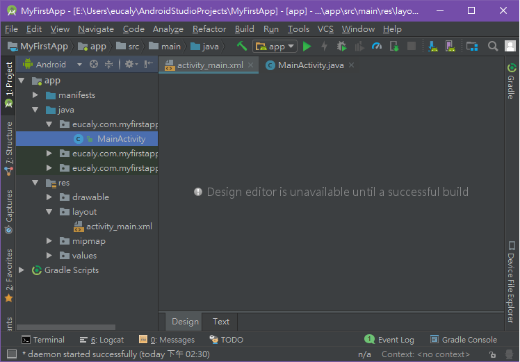Open the Captures side panel
Viewport: 520px width, 362px height.
(8, 212)
